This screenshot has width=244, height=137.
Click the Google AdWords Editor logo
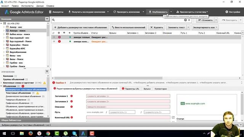24,12
